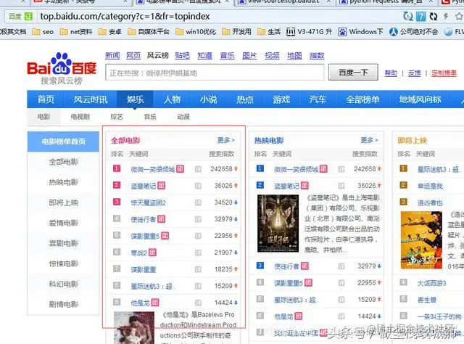Open 风云时讯 in the blue navigation bar
The height and width of the screenshot is (344, 464).
pyautogui.click(x=90, y=99)
